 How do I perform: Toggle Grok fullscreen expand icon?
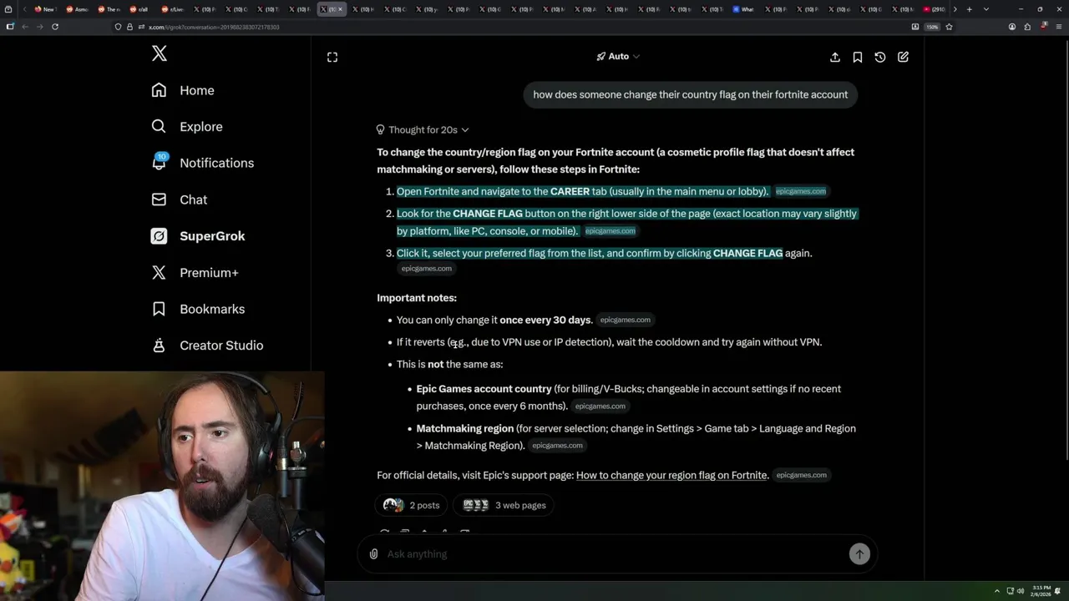[332, 57]
